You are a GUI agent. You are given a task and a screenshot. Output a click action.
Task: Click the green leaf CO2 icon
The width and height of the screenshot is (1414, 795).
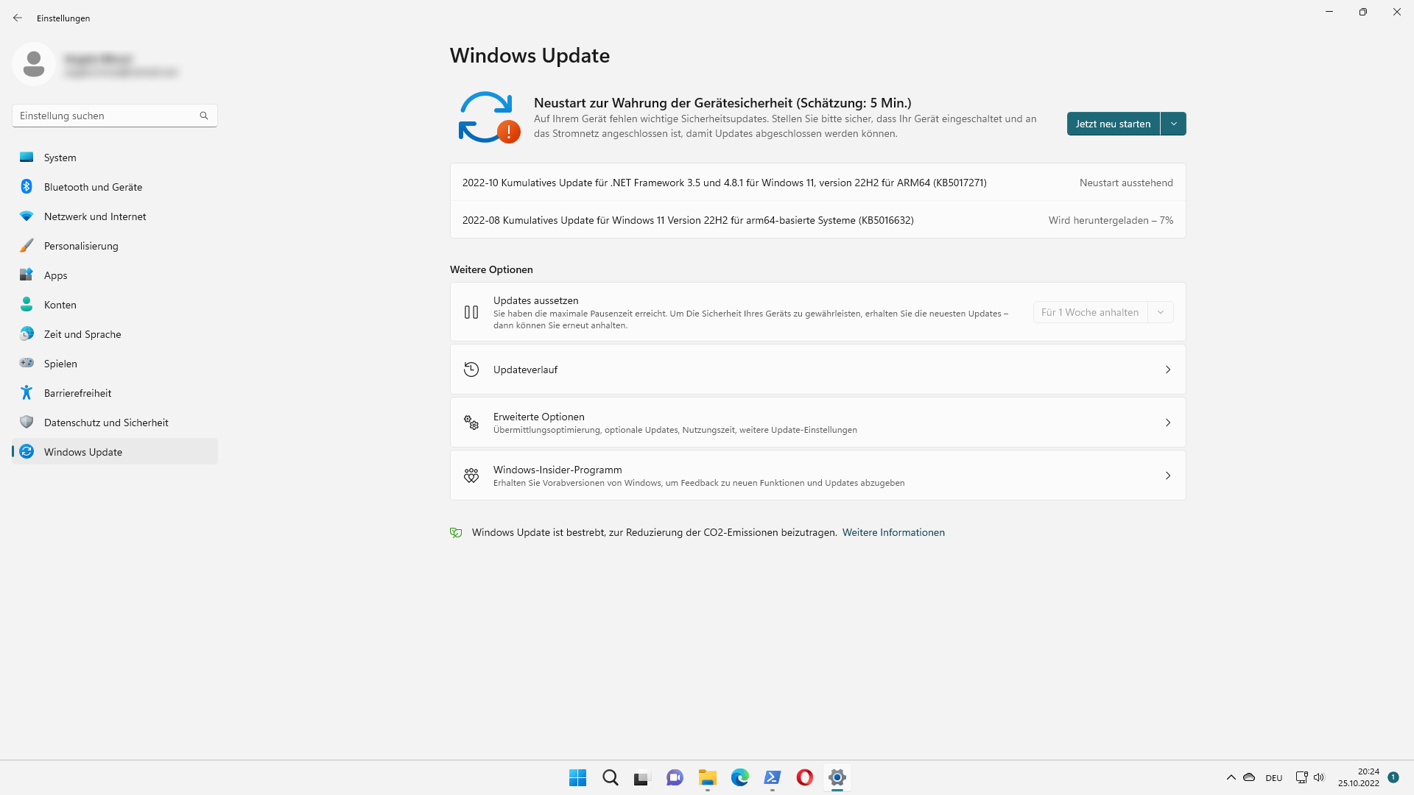pyautogui.click(x=456, y=532)
